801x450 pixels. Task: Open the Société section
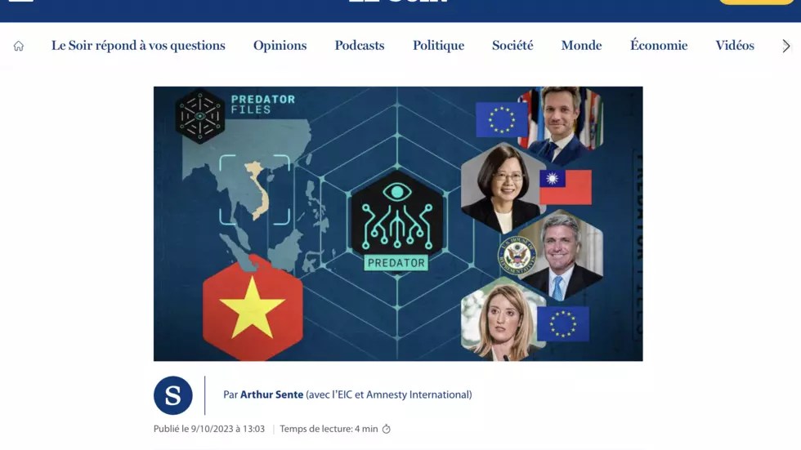512,46
